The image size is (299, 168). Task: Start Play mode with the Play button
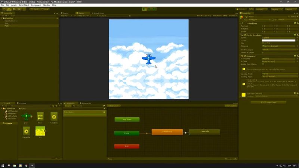144,9
